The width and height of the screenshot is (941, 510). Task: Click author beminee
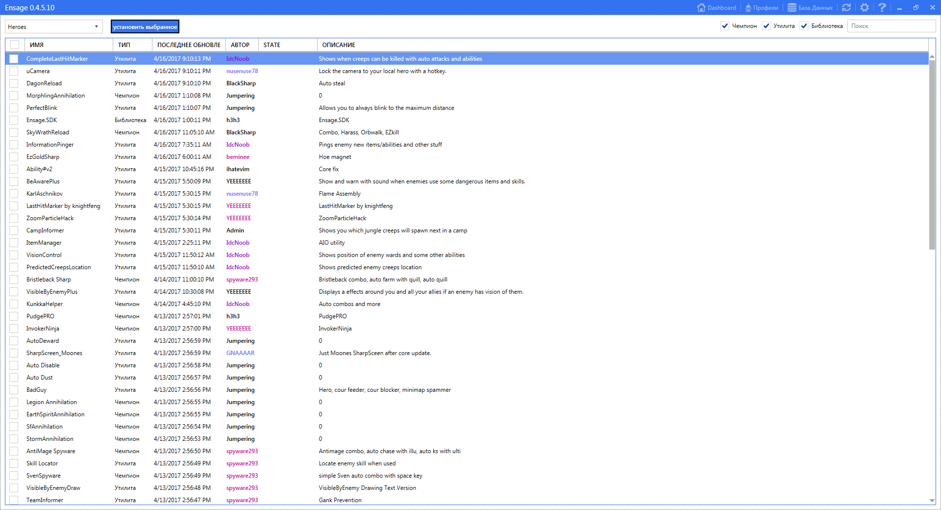click(238, 157)
